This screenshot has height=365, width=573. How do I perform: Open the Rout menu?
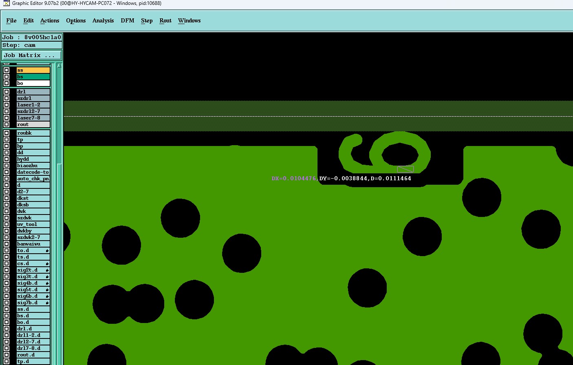(x=165, y=20)
